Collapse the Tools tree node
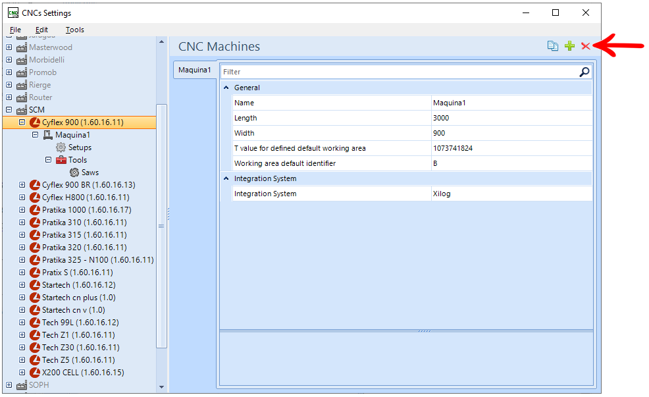Image resolution: width=649 pixels, height=397 pixels. pyautogui.click(x=49, y=160)
